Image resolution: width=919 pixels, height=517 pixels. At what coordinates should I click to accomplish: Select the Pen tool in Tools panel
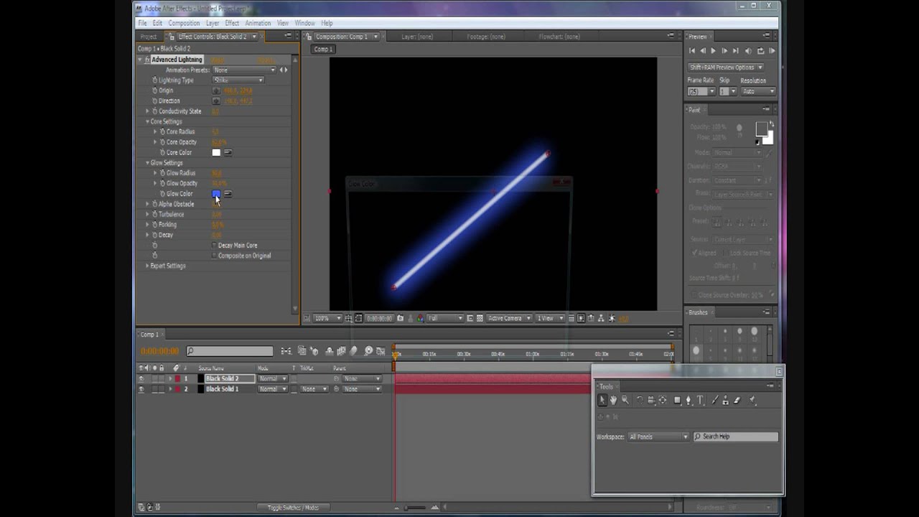coord(689,400)
